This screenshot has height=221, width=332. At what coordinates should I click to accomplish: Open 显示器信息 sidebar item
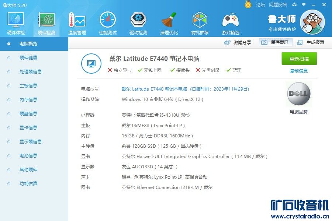click(x=34, y=141)
